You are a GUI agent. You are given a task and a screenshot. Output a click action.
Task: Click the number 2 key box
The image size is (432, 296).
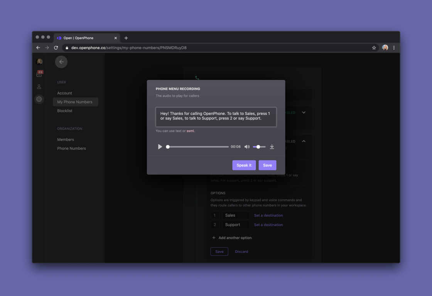tap(214, 225)
